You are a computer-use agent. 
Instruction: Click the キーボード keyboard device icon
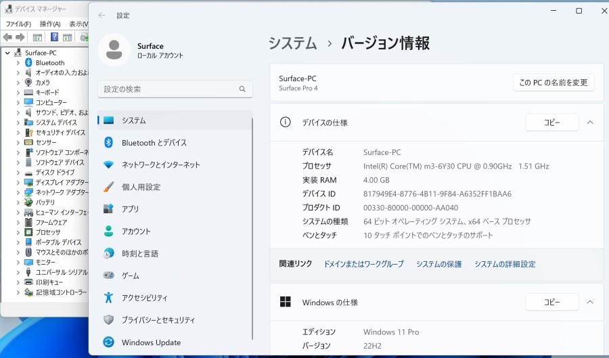click(28, 93)
